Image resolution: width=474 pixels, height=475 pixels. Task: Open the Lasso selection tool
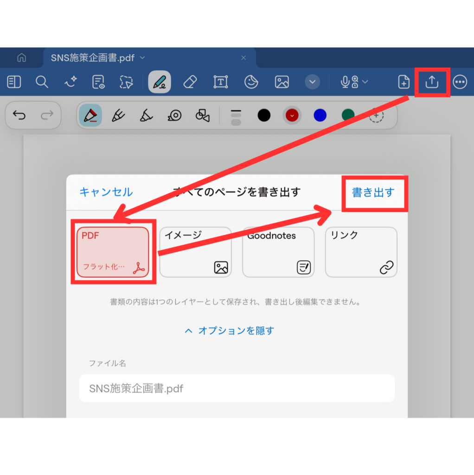tap(126, 82)
